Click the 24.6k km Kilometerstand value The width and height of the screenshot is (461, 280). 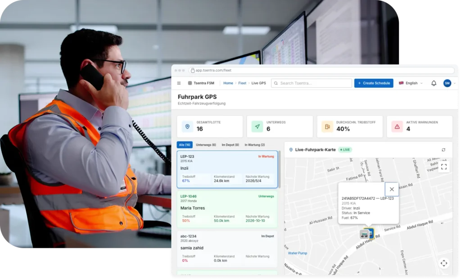tap(221, 181)
